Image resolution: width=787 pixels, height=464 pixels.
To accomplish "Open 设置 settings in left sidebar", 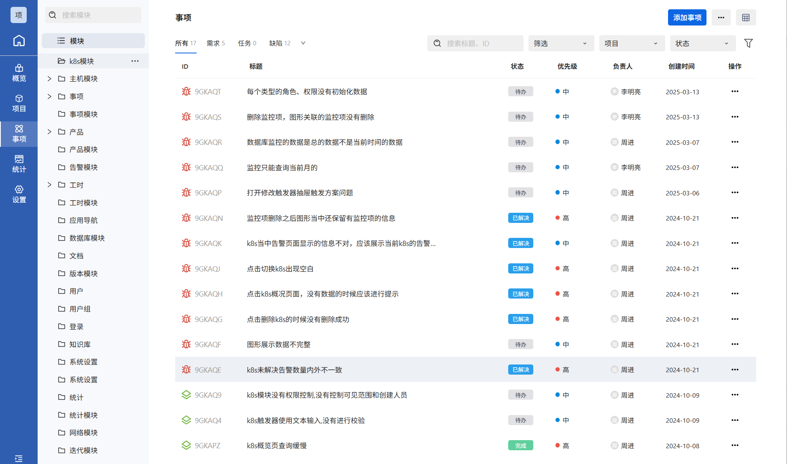I will 19,194.
